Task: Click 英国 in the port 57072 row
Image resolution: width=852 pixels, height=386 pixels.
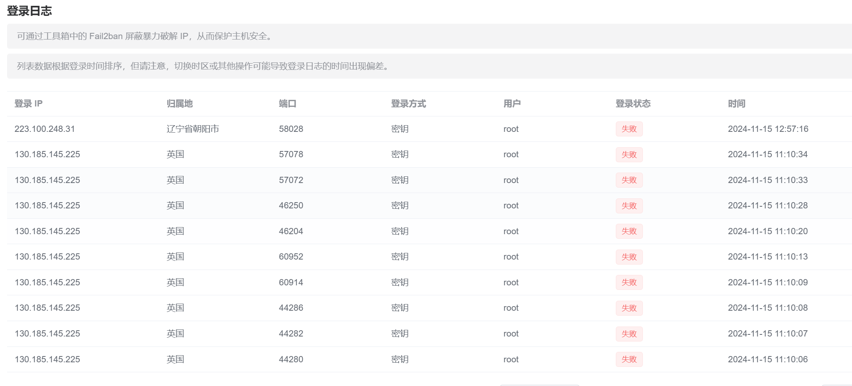Action: pyautogui.click(x=175, y=180)
